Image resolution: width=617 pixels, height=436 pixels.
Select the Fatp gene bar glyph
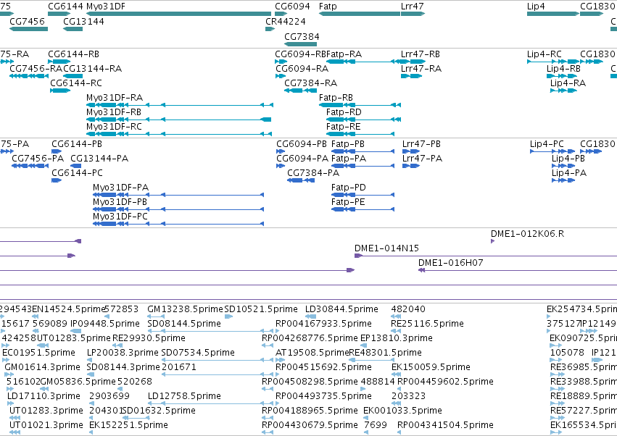point(360,14)
